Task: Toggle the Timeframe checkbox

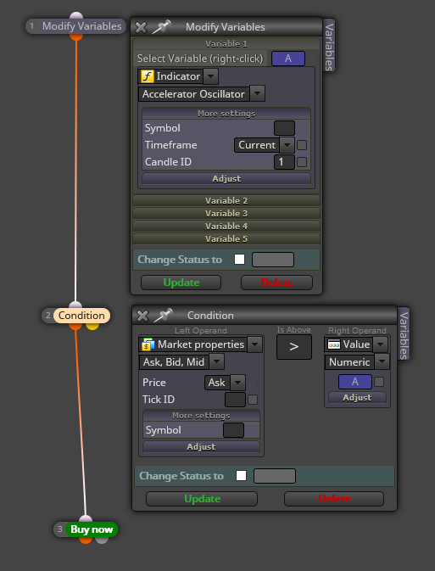Action: pyautogui.click(x=302, y=145)
